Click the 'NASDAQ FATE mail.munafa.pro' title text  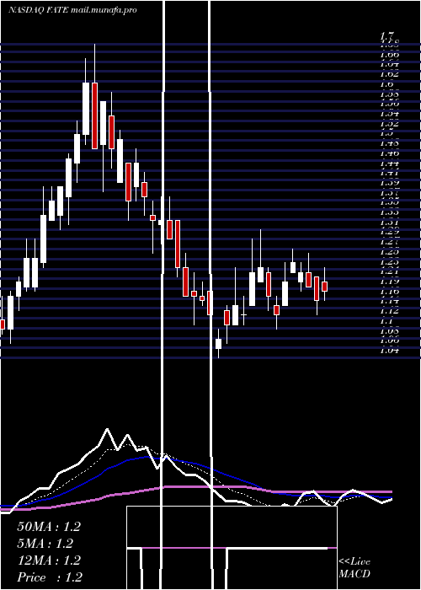click(x=72, y=10)
